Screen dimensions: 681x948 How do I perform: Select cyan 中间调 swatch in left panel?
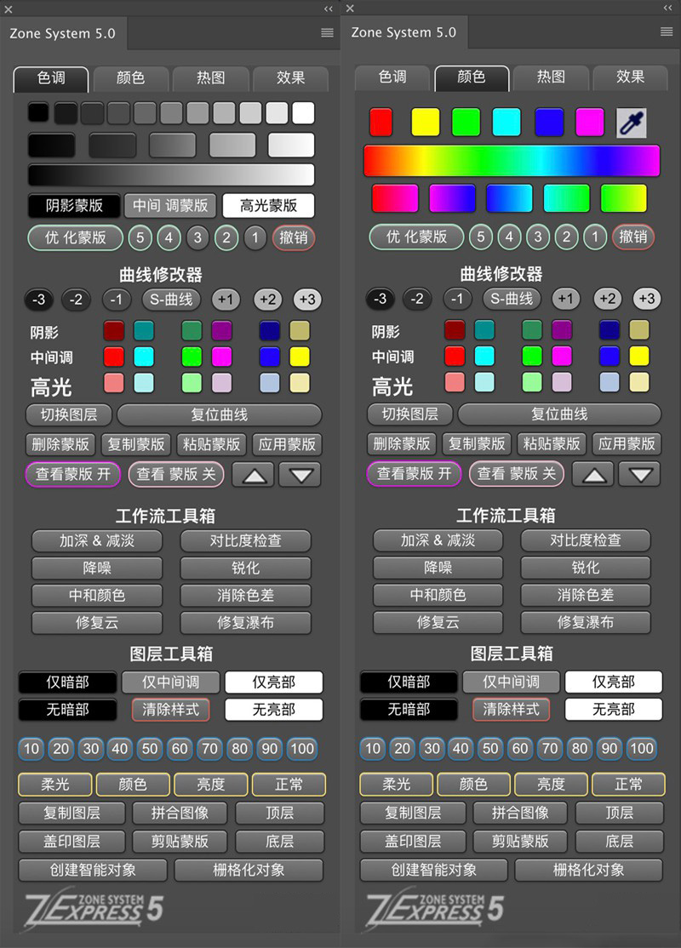point(143,357)
